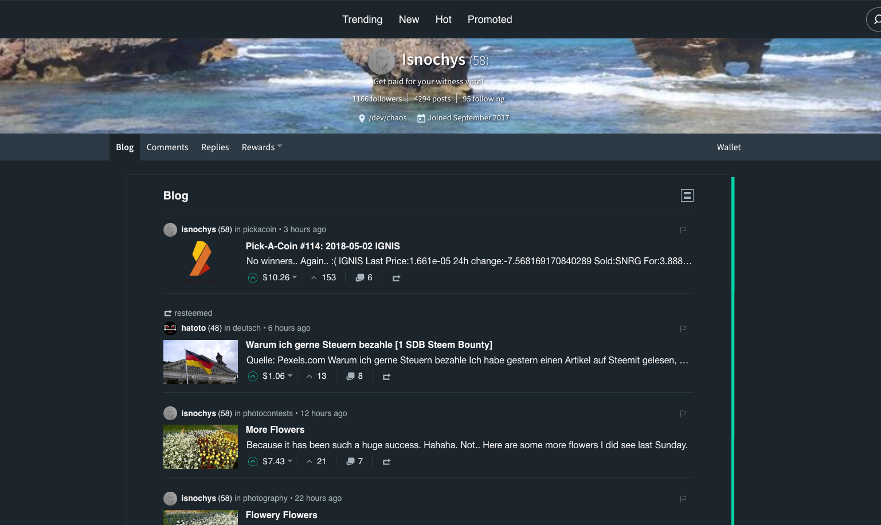
Task: View the 95 following list
Action: (484, 99)
